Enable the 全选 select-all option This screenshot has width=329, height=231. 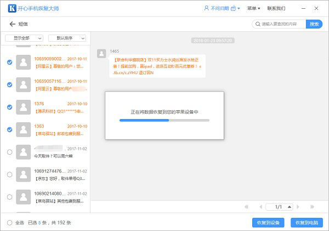9,223
